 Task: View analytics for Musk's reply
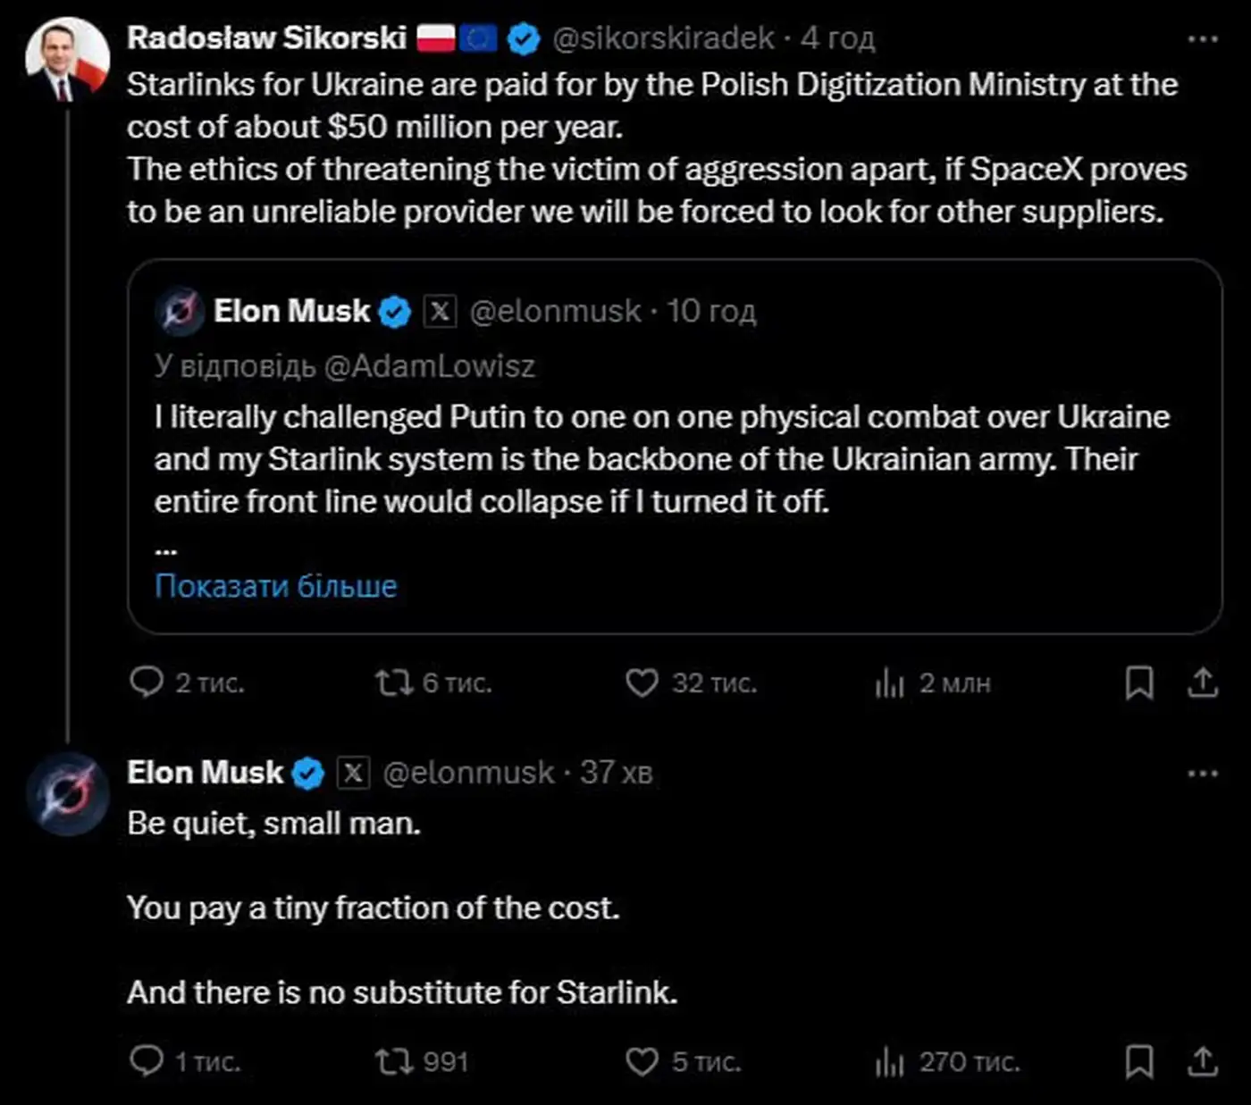[890, 1062]
